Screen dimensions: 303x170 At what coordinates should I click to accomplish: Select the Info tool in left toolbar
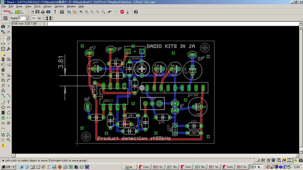3,27
